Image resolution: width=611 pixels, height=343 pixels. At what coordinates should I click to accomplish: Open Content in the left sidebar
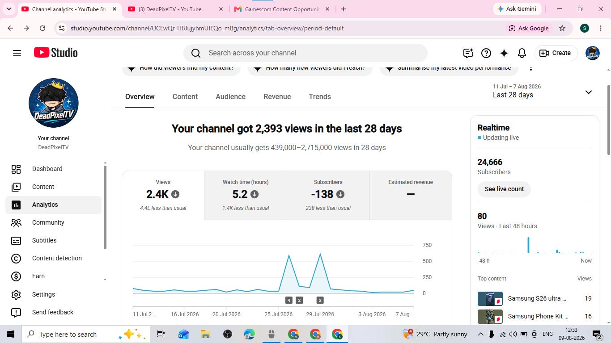[54, 187]
